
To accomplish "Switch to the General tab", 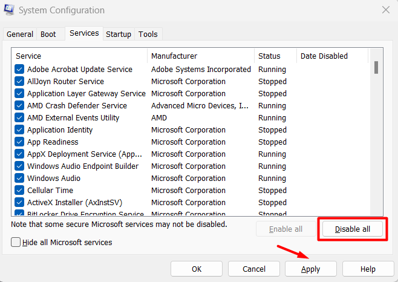I will pyautogui.click(x=20, y=34).
